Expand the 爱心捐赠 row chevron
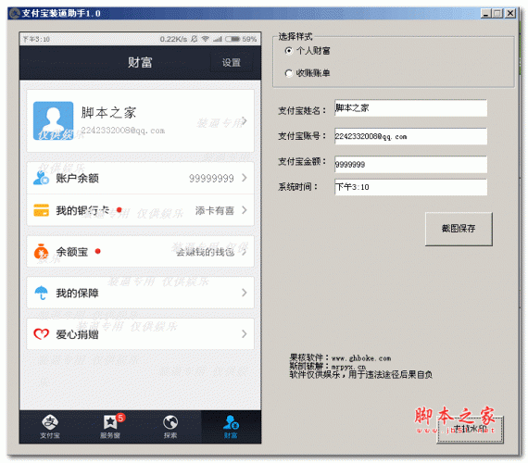 coord(245,334)
